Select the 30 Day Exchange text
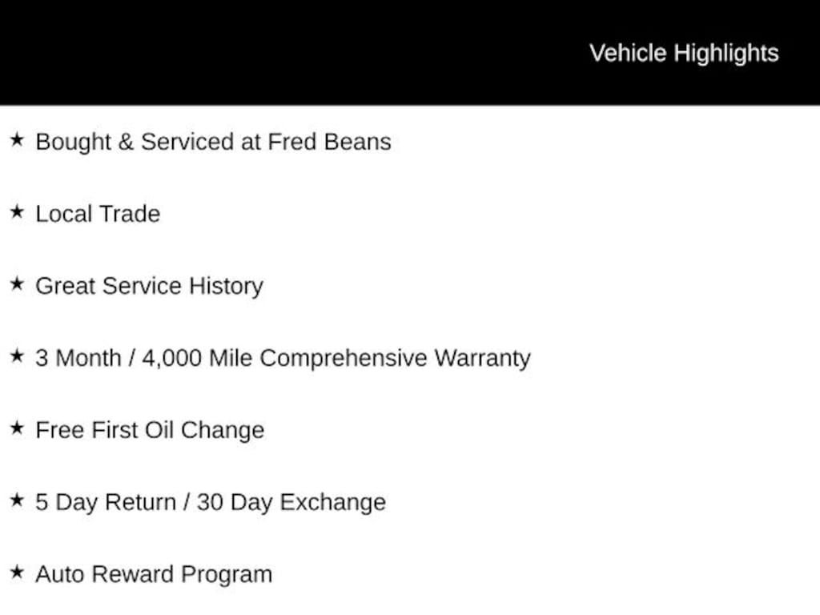Viewport: 820px width, 615px height. point(291,502)
